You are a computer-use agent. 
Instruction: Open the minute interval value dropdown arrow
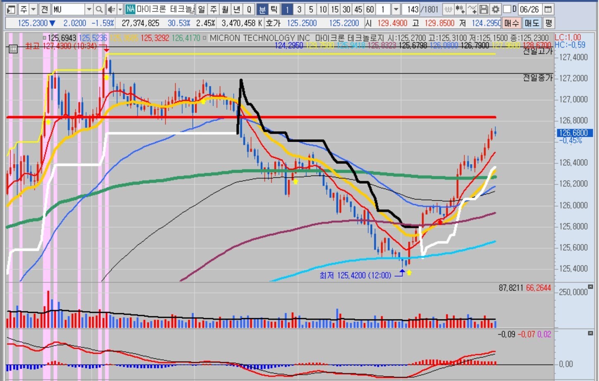click(x=396, y=9)
